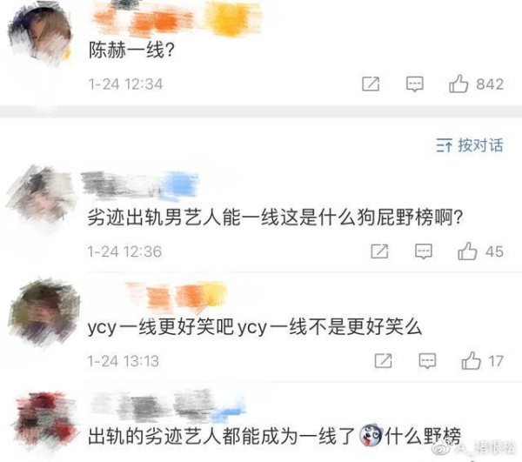Open the 按对话 sort option
This screenshot has height=462, width=522.
[x=470, y=145]
